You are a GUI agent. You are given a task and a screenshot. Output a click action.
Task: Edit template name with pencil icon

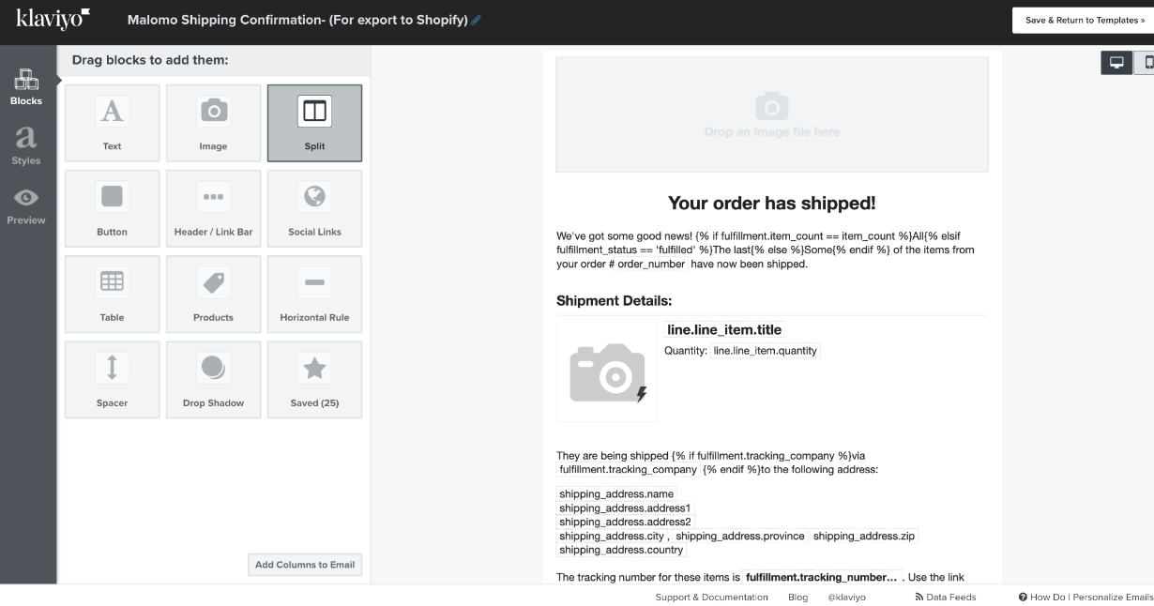pyautogui.click(x=477, y=20)
